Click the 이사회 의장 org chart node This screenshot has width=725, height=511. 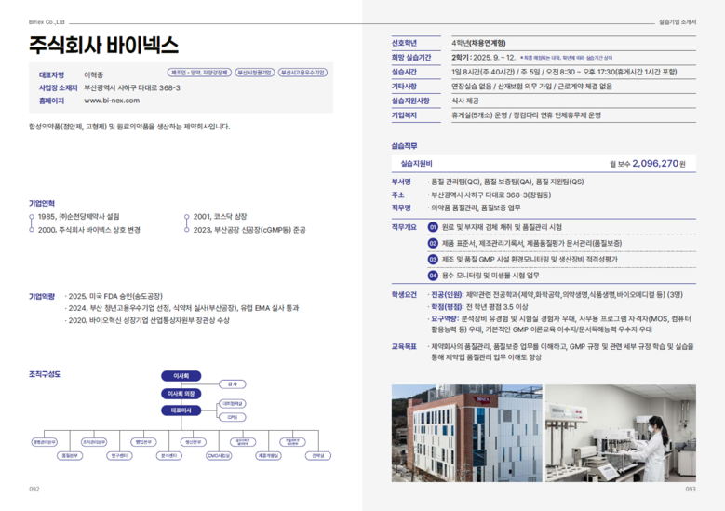tap(181, 394)
